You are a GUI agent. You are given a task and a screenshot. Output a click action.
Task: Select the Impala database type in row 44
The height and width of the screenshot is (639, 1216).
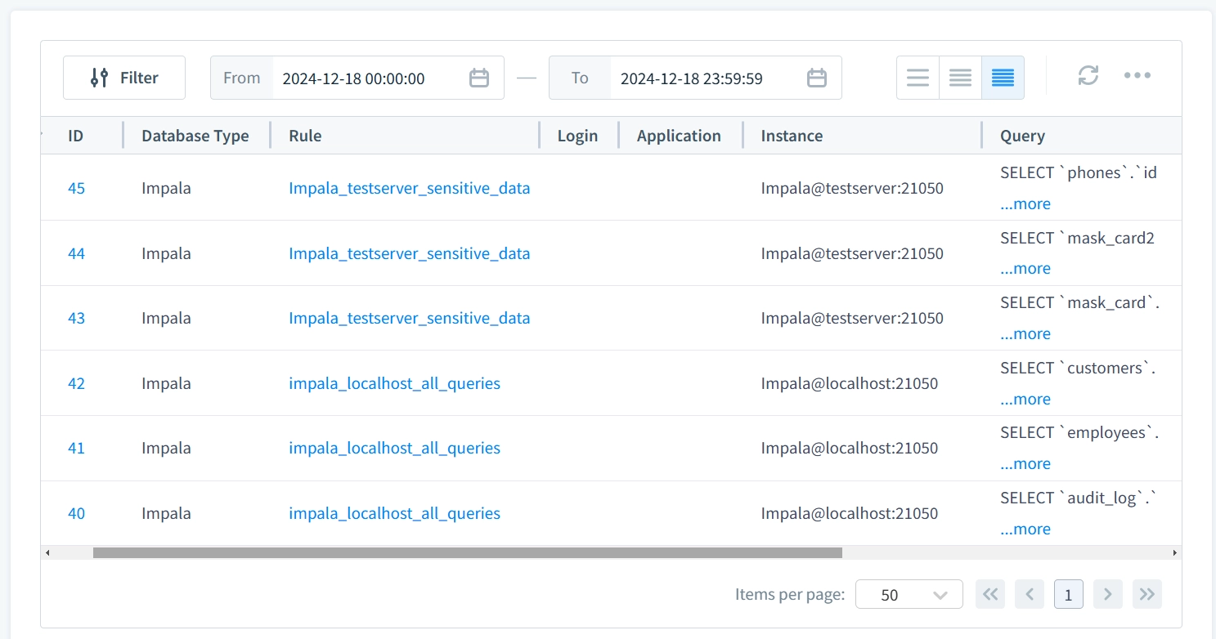(x=166, y=253)
